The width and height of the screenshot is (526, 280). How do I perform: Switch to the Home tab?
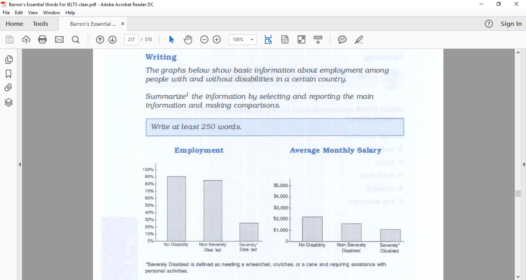14,24
